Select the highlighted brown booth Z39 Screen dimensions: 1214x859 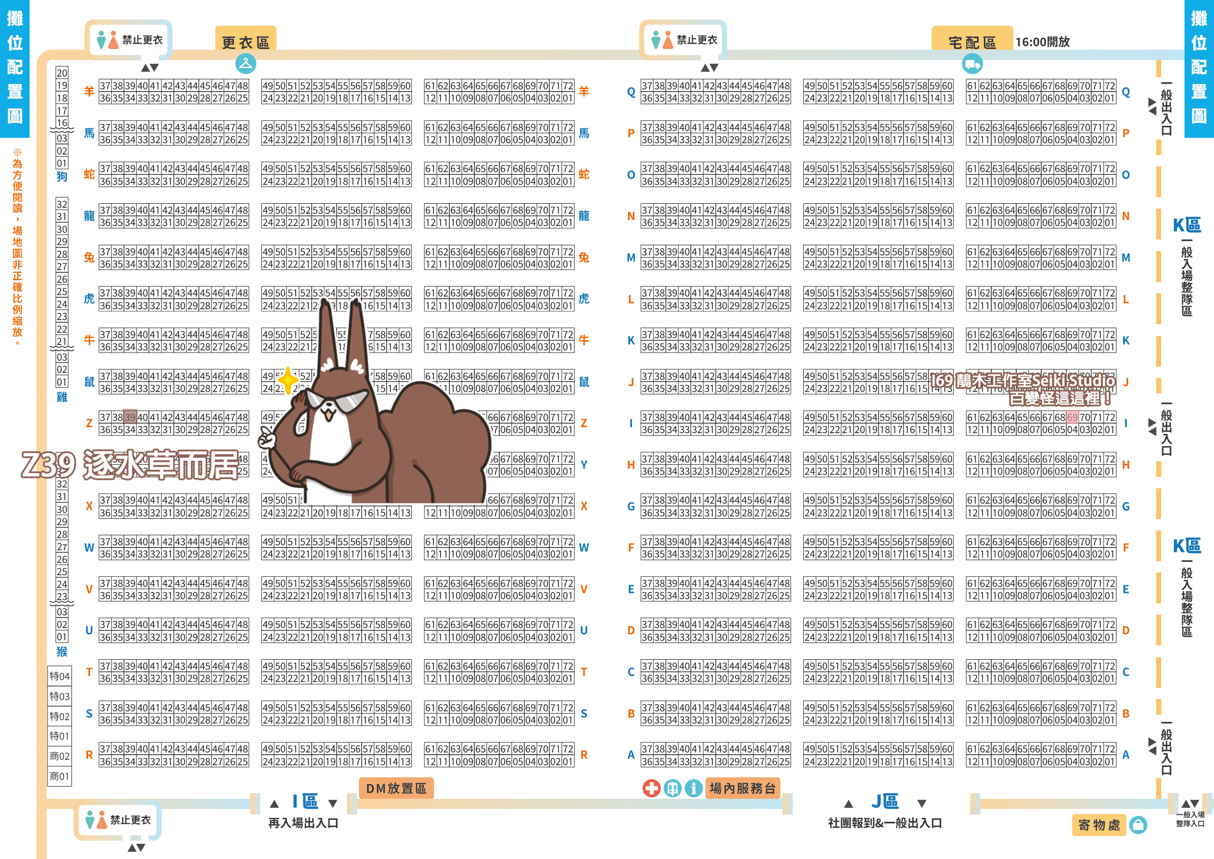[x=130, y=417]
